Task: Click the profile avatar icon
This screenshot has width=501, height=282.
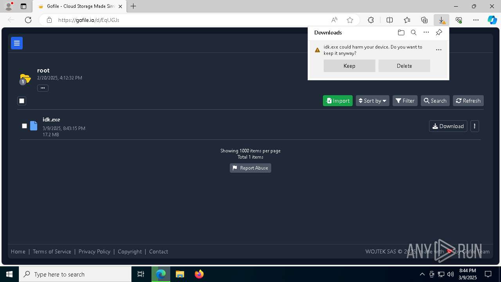Action: pyautogui.click(x=9, y=6)
